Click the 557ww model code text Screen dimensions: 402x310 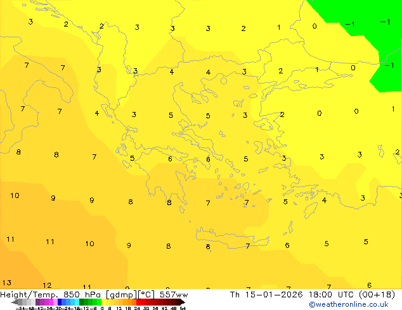[x=174, y=295]
